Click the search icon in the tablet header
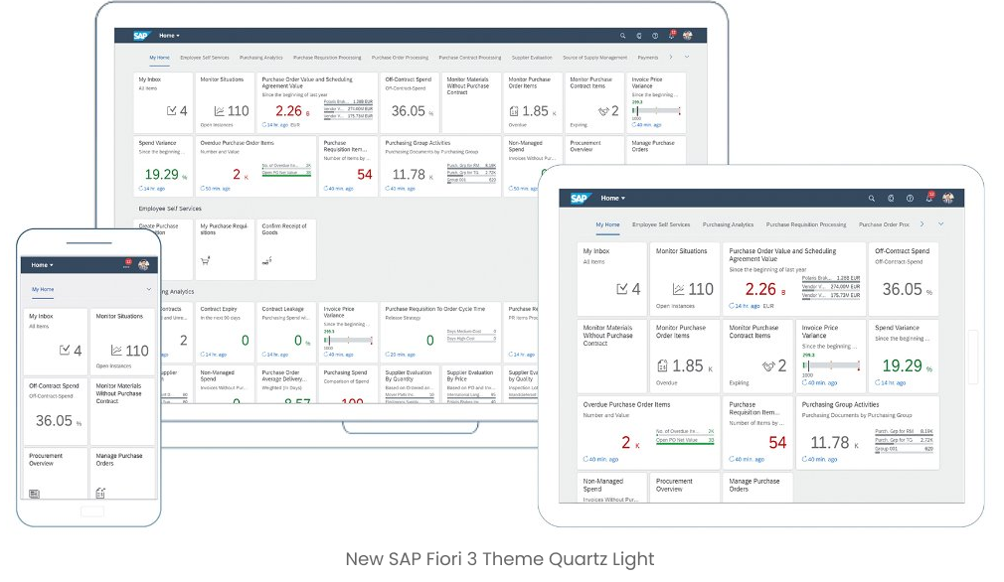The image size is (1004, 582). (872, 199)
